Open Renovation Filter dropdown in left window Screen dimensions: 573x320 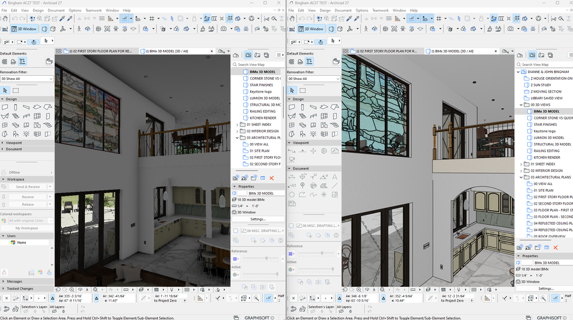click(27, 79)
